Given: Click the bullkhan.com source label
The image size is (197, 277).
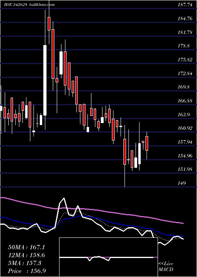Looking at the screenshot, I should pos(41,5).
